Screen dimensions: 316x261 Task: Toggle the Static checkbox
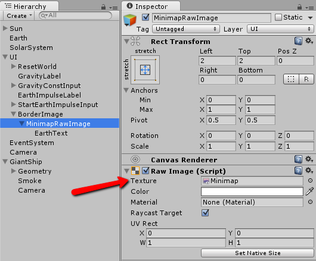(278, 17)
